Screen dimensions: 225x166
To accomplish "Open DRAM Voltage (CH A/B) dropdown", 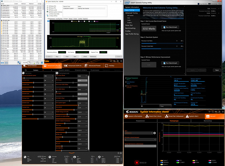I will [x=82, y=112].
